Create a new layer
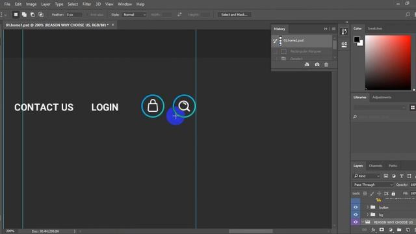Viewport: 416px width, 234px height. (x=408, y=229)
